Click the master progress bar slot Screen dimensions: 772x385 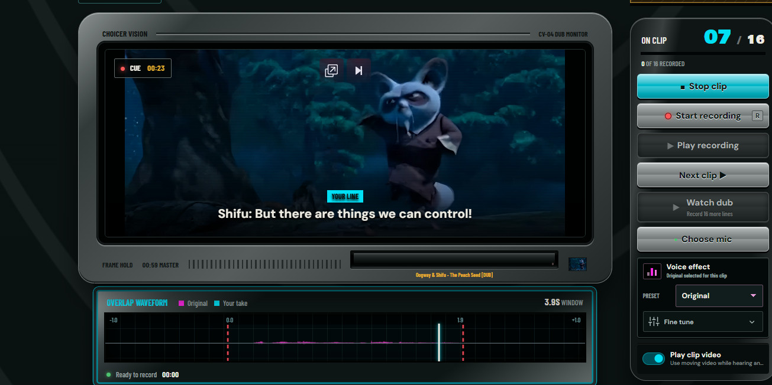coord(454,259)
